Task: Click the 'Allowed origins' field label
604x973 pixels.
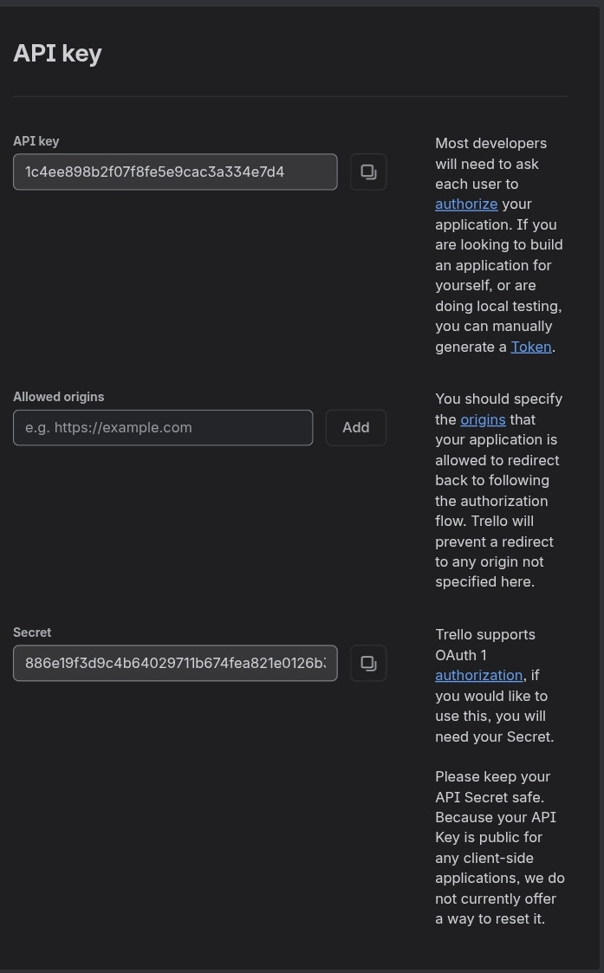Action: pos(58,397)
